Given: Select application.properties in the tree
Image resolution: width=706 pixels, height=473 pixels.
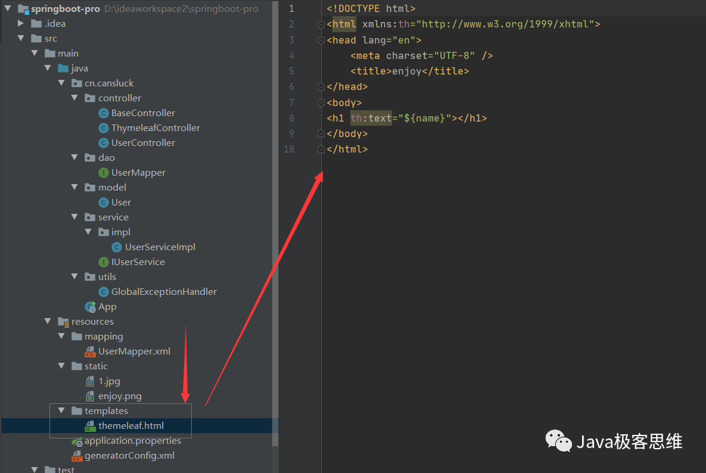Looking at the screenshot, I should [x=133, y=441].
